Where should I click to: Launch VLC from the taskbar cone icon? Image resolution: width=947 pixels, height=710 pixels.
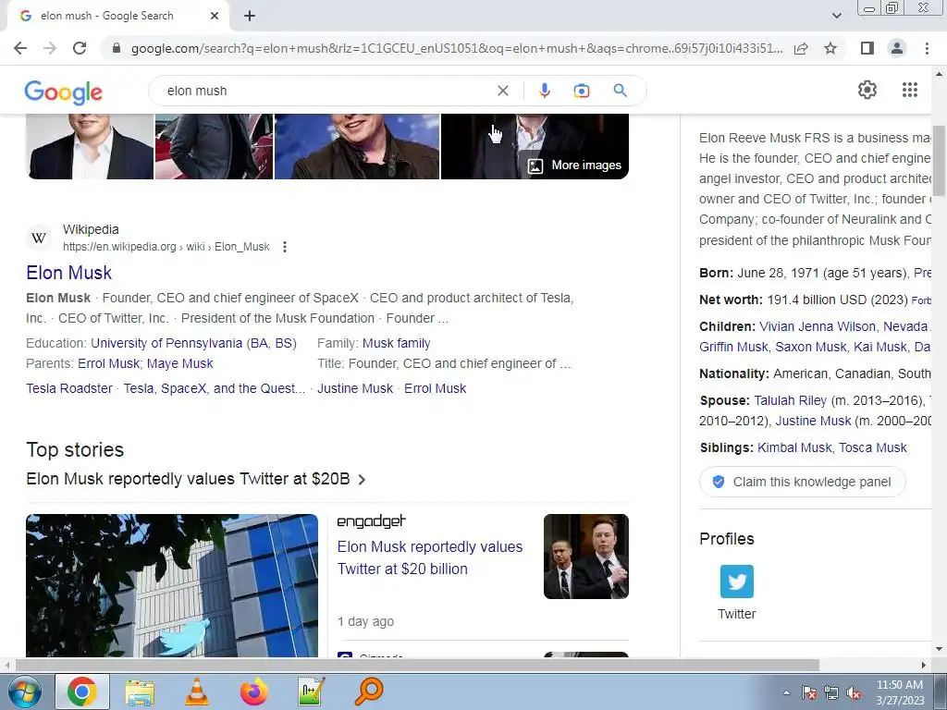[x=196, y=692]
